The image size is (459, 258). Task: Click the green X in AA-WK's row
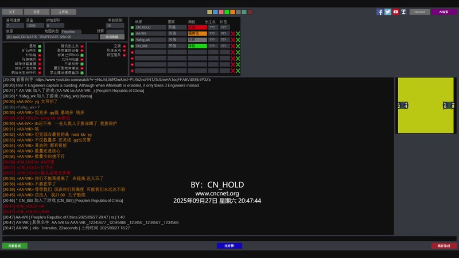238,34
